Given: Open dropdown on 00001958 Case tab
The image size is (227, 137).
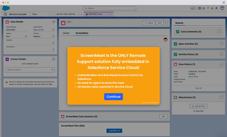Looking at the screenshot, I should point(108,14).
